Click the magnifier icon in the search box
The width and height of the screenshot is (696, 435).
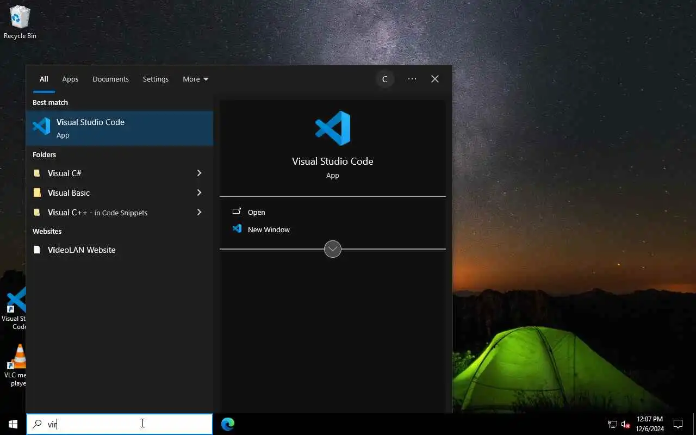tap(37, 424)
